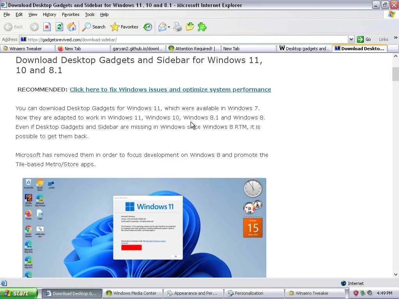
Task: Switch to Windows Media Center taskbar button
Action: click(132, 293)
